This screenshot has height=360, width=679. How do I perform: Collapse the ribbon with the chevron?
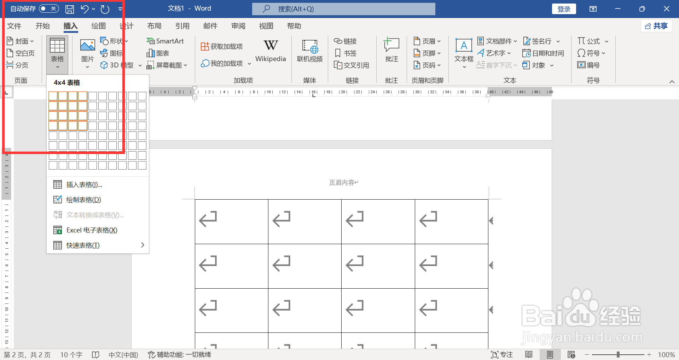point(672,82)
